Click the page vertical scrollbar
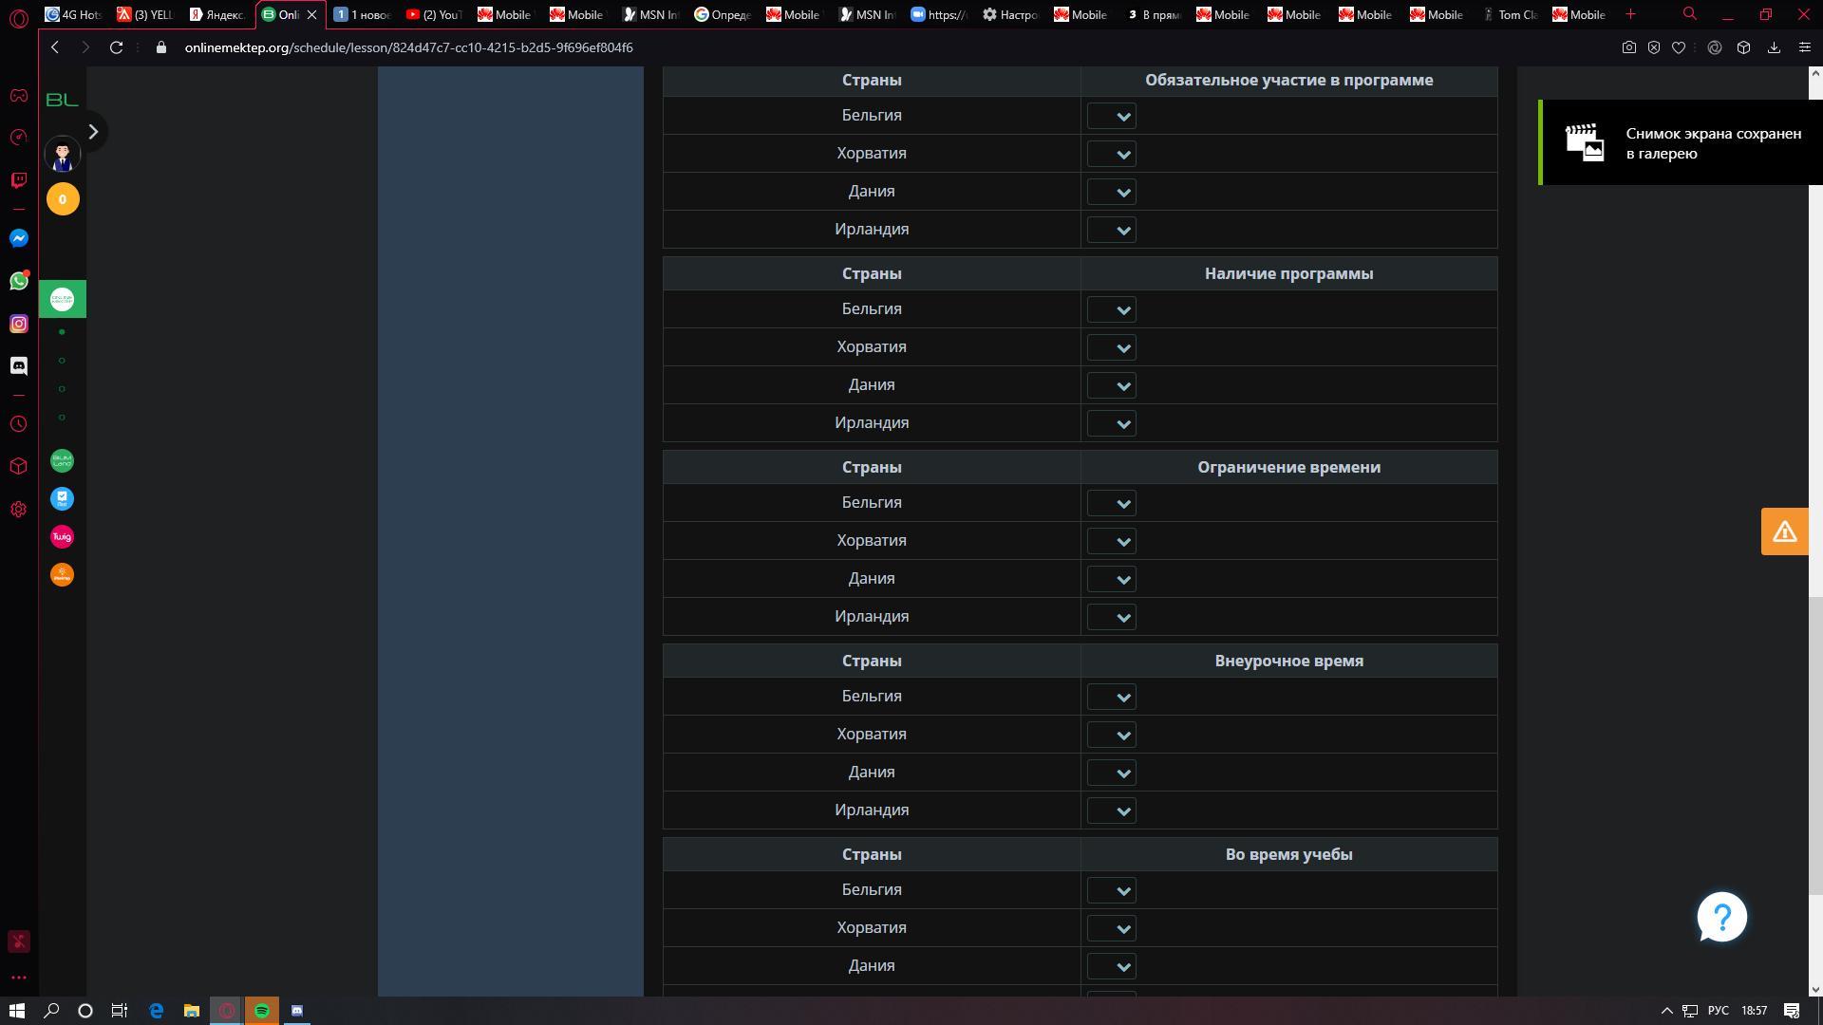Screen dimensions: 1823x1025 click(x=1814, y=745)
